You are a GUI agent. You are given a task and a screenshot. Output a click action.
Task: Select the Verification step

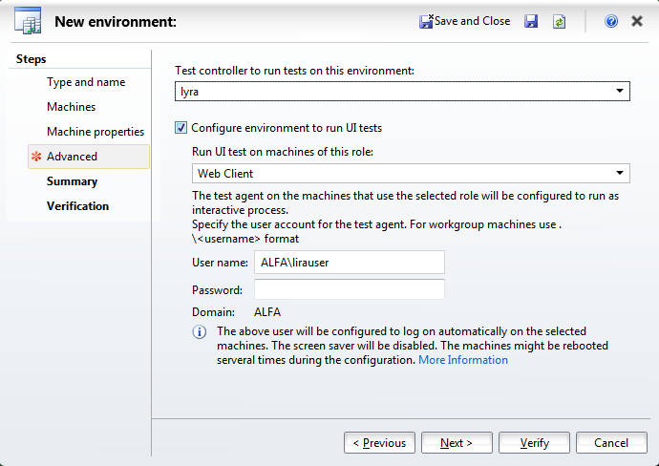[77, 206]
